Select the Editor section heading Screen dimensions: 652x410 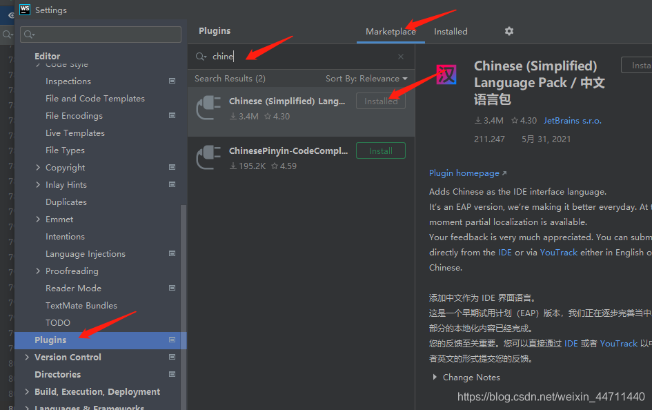[x=47, y=56]
